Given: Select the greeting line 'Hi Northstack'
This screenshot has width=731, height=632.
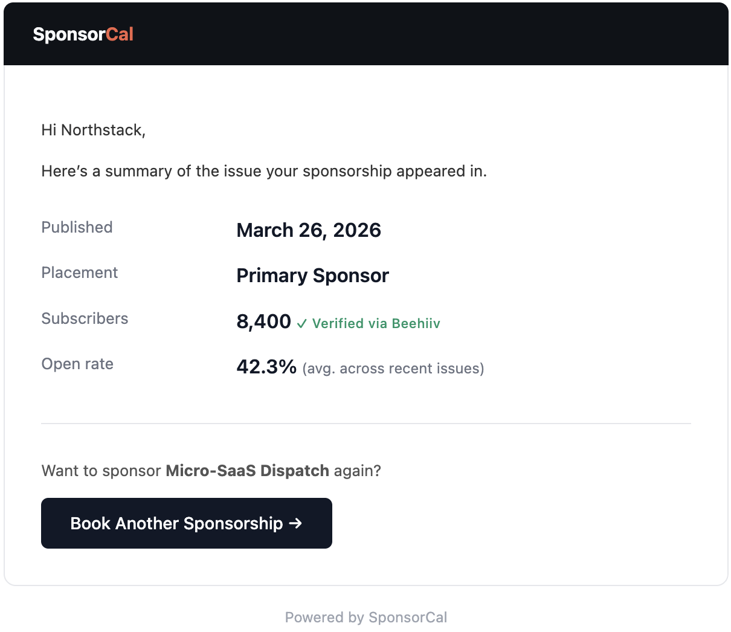Looking at the screenshot, I should 94,130.
